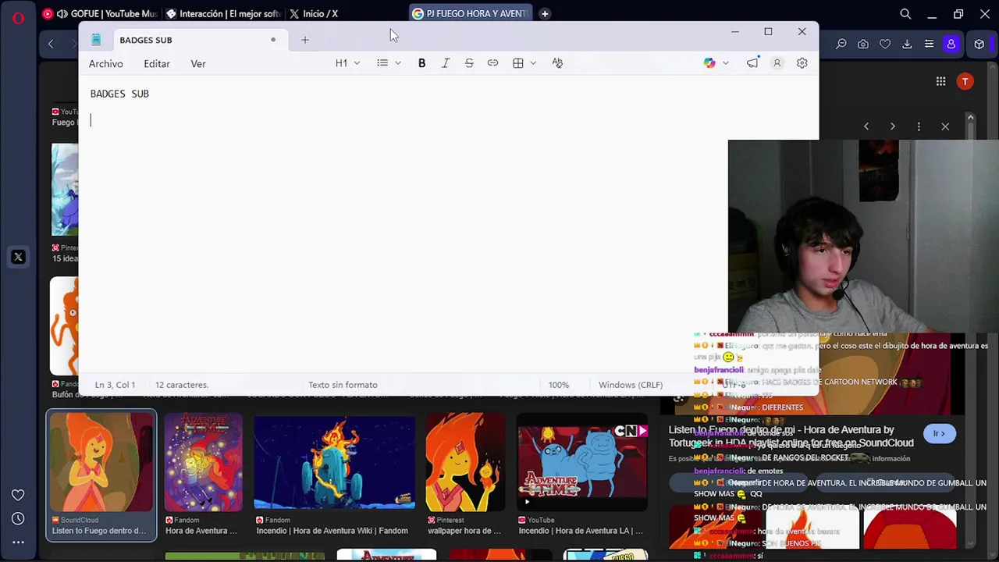This screenshot has height=562, width=999.
Task: Click the line and column status indicator
Action: [115, 385]
